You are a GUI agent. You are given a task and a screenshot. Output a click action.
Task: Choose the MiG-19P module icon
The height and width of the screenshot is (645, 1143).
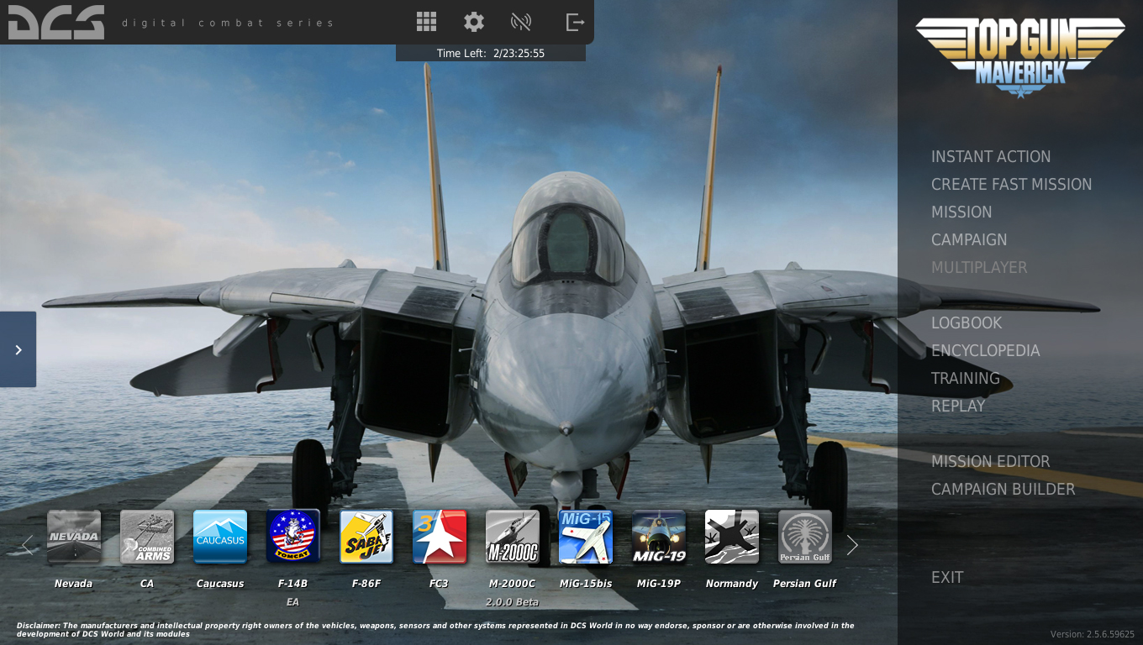[x=659, y=537]
